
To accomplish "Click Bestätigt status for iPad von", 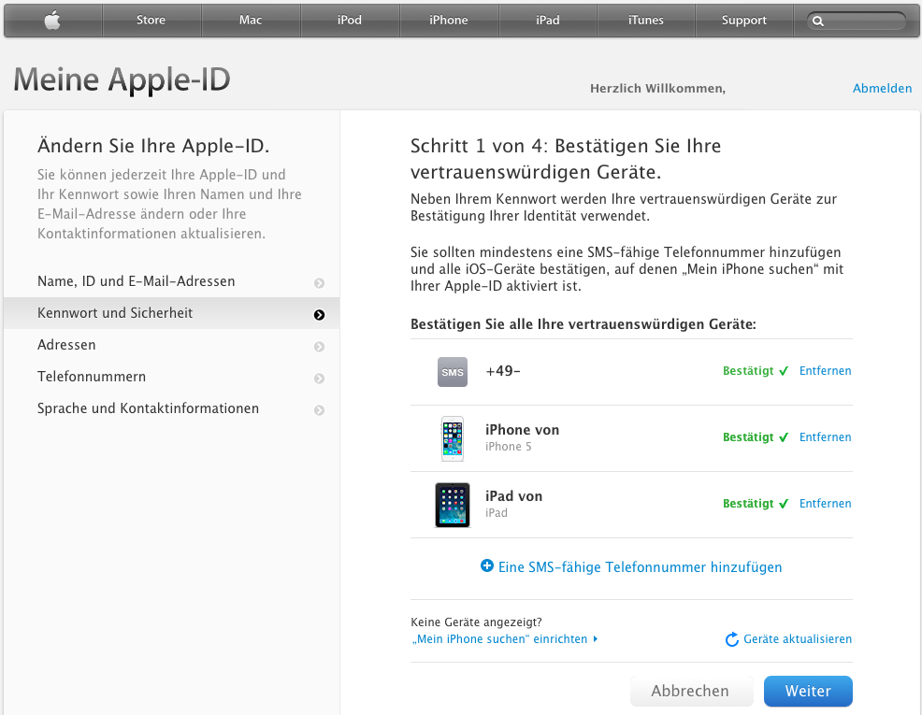I will pos(748,504).
